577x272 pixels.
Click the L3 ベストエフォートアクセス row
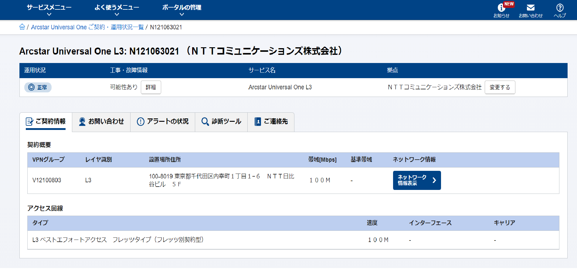click(293, 240)
